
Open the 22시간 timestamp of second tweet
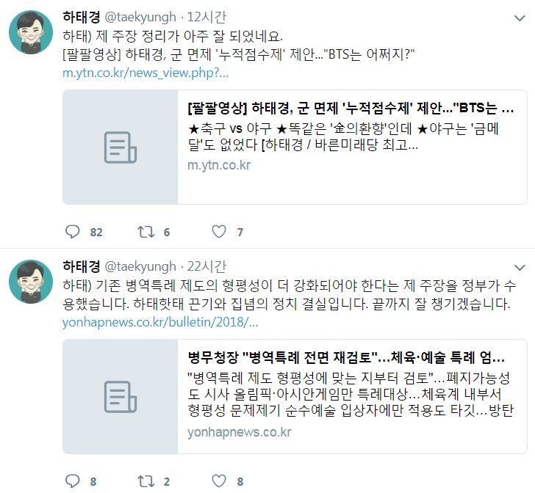(207, 266)
